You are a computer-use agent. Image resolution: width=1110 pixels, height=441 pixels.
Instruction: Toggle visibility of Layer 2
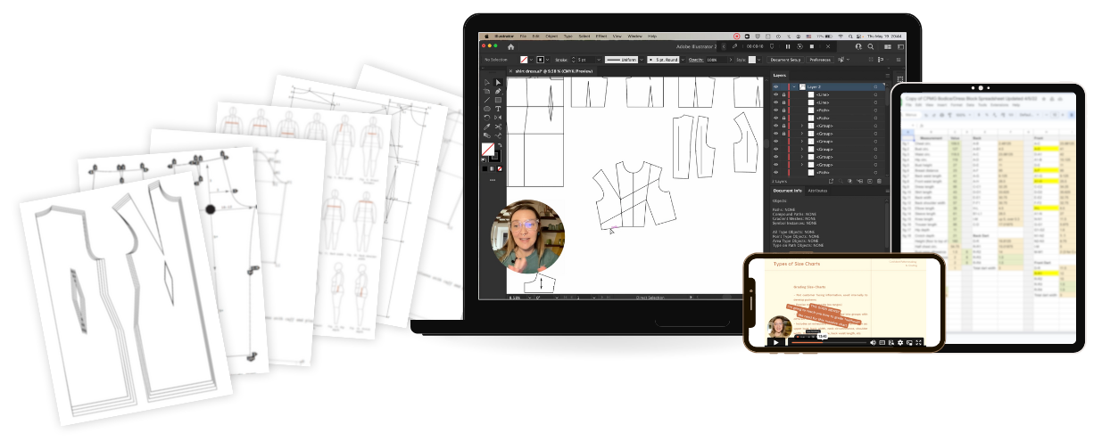(x=775, y=87)
